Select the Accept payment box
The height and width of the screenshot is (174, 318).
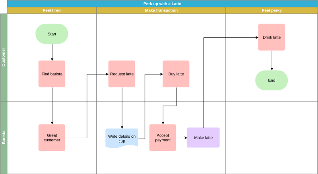click(x=163, y=137)
